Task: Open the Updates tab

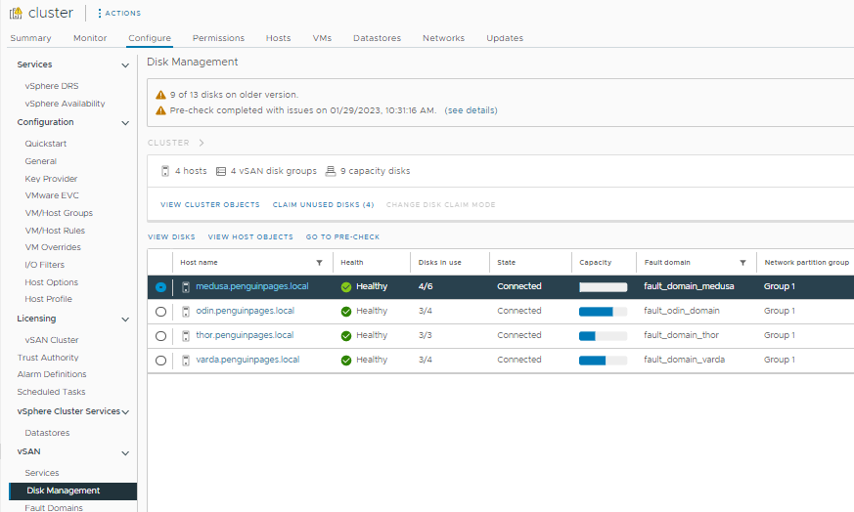Action: 505,38
